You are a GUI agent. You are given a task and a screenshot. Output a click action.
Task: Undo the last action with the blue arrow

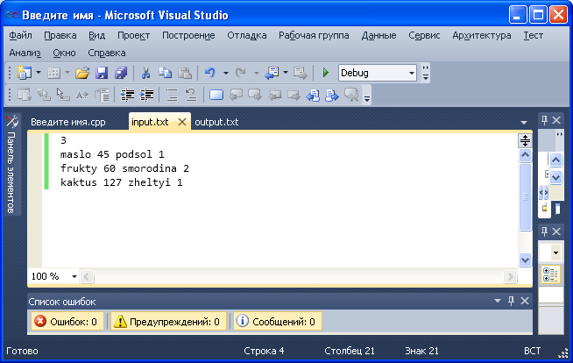click(209, 73)
